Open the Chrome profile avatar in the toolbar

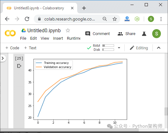coord(151,19)
